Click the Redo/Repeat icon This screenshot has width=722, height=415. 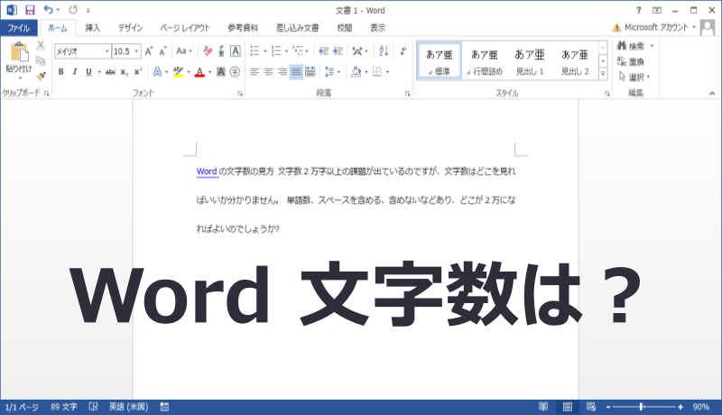(x=73, y=10)
